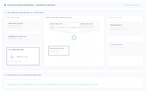Select the NODE_ARRAY PLANE_A card

click(x=59, y=26)
